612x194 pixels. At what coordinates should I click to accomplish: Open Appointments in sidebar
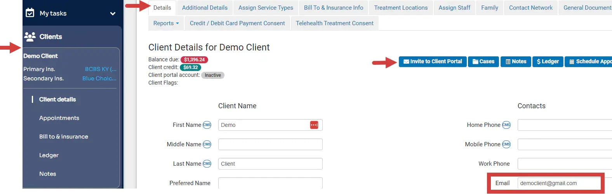click(59, 118)
